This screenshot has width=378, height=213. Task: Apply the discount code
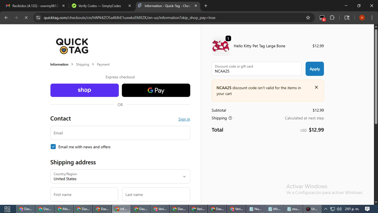pyautogui.click(x=314, y=69)
